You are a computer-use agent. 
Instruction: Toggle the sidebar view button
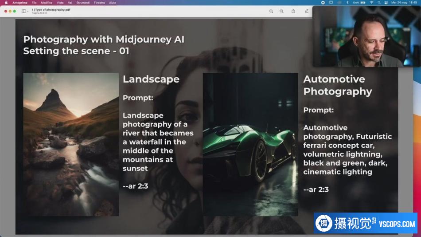[x=23, y=11]
